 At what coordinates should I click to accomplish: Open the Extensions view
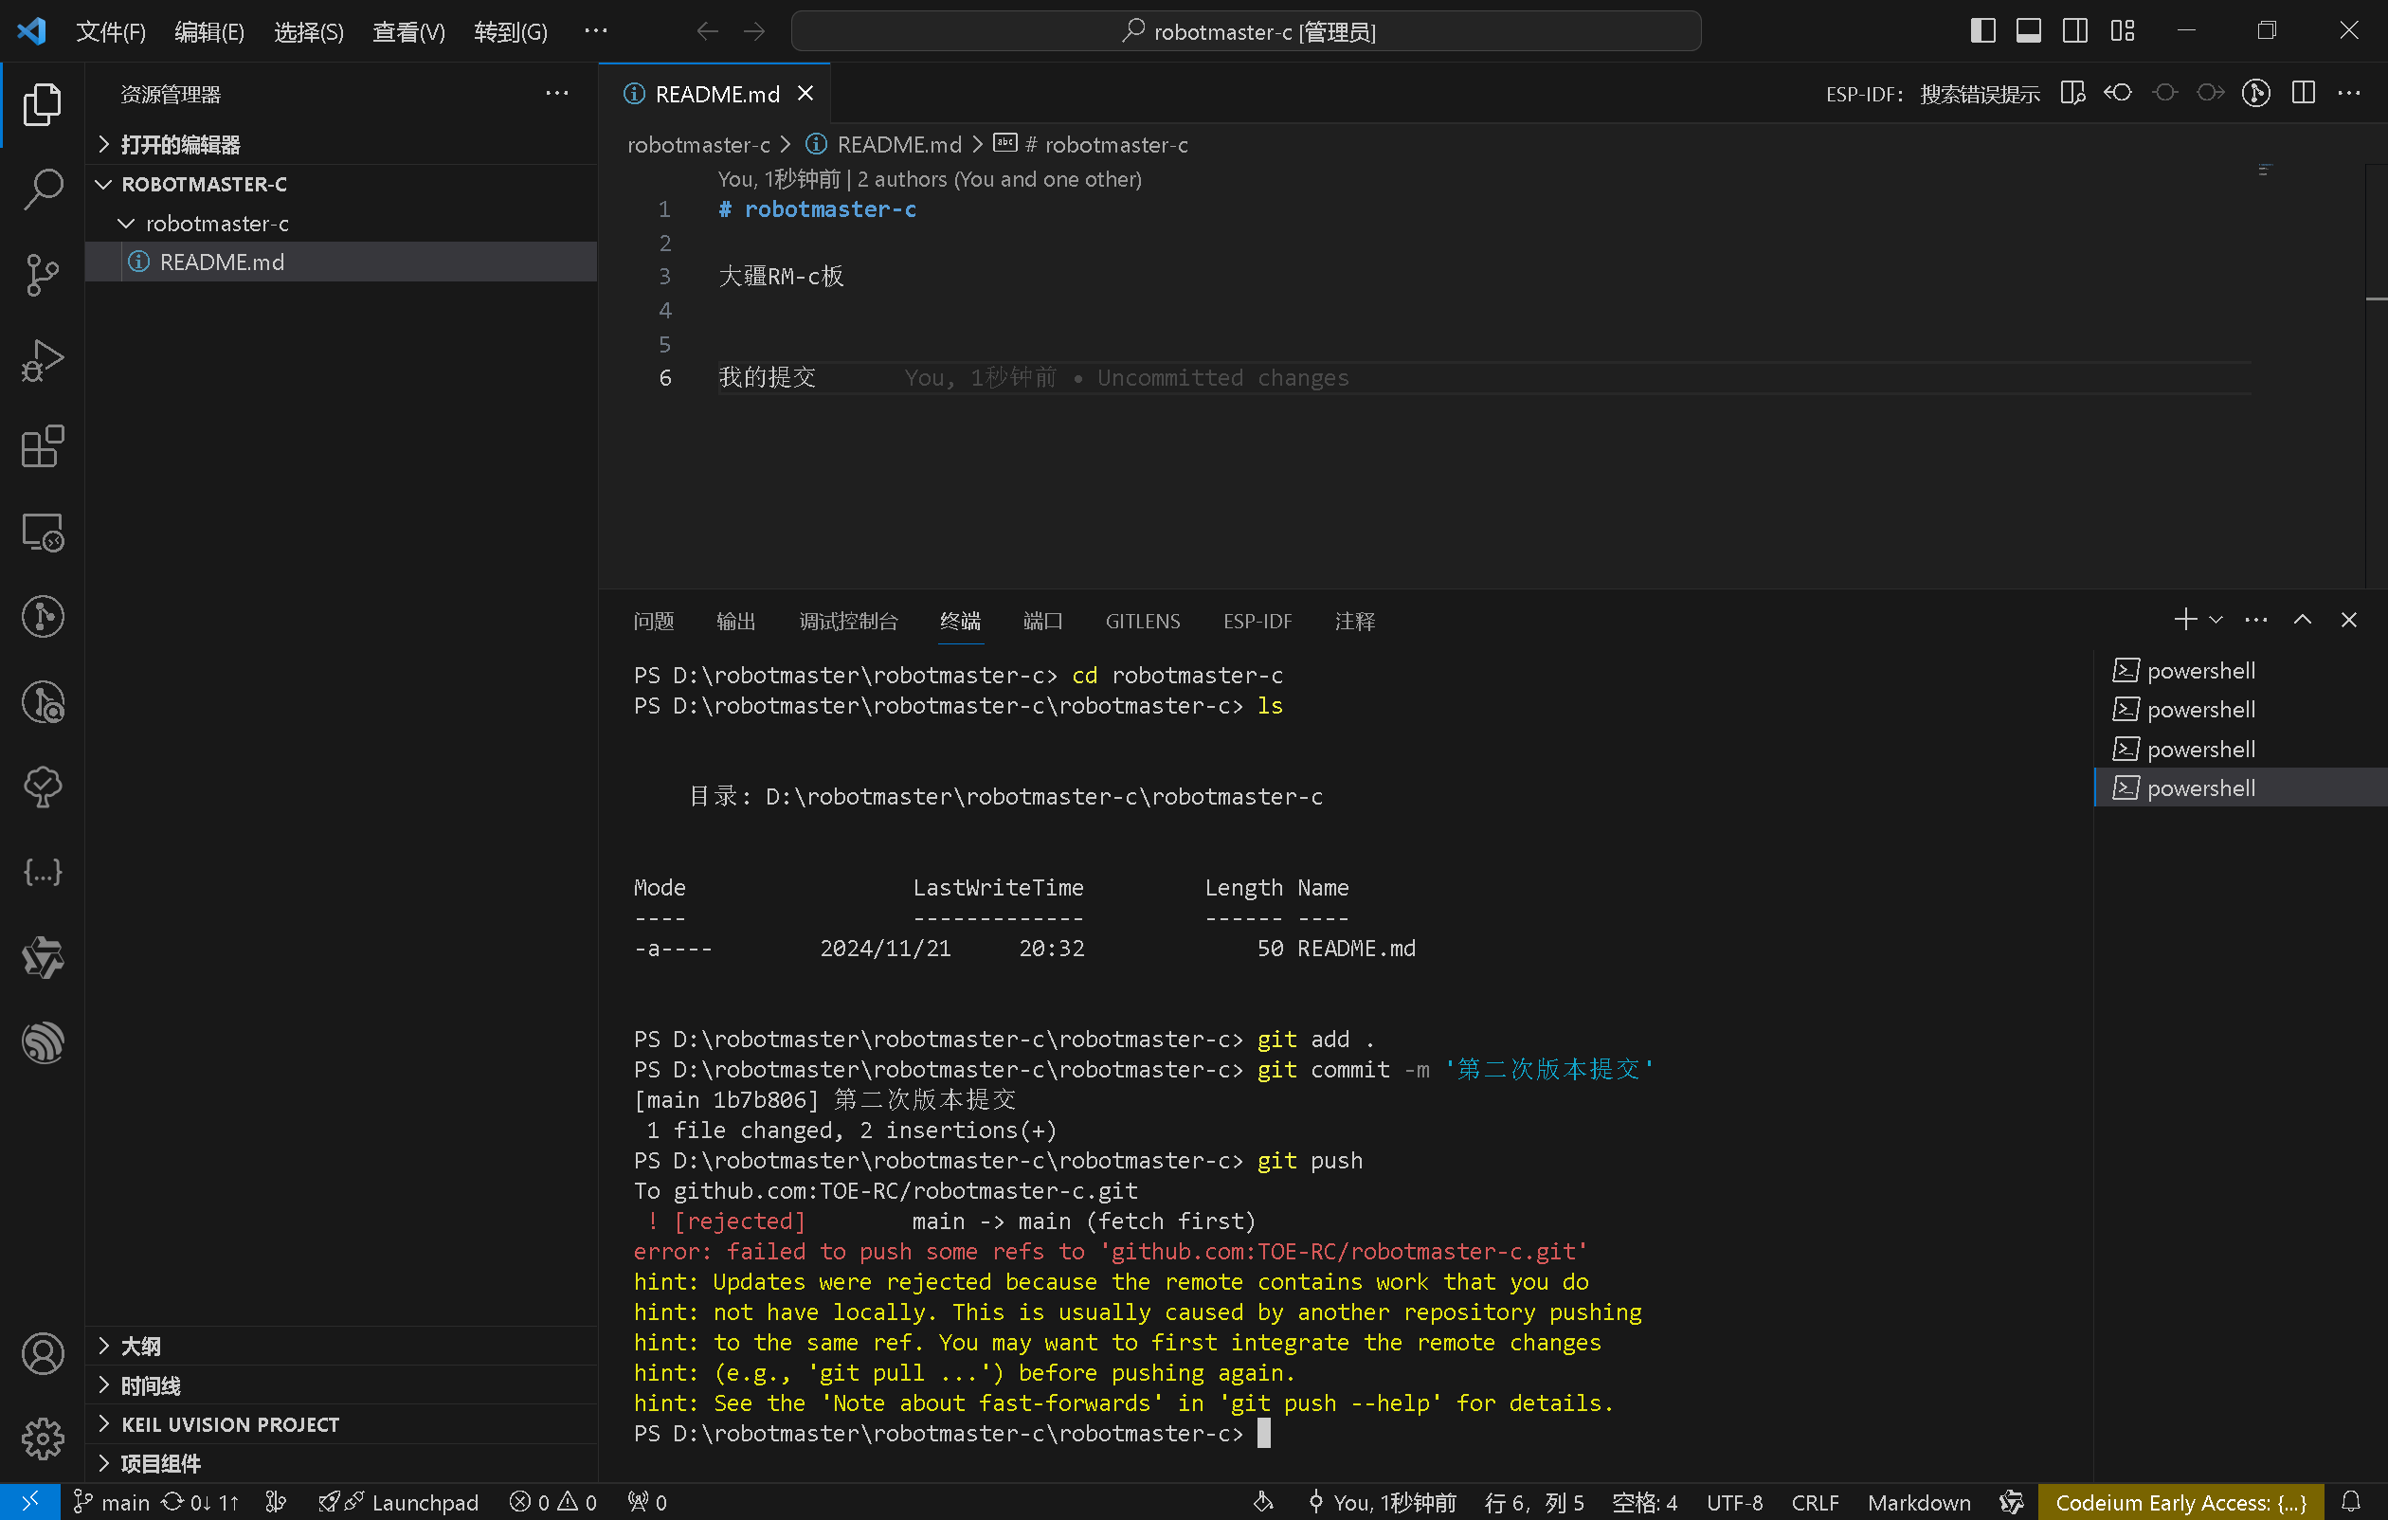[43, 446]
